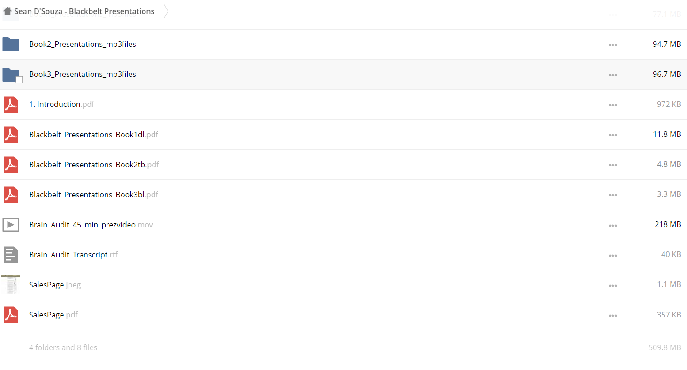The height and width of the screenshot is (370, 687).
Task: Click the 1. Introduction PDF icon
Action: (x=11, y=104)
